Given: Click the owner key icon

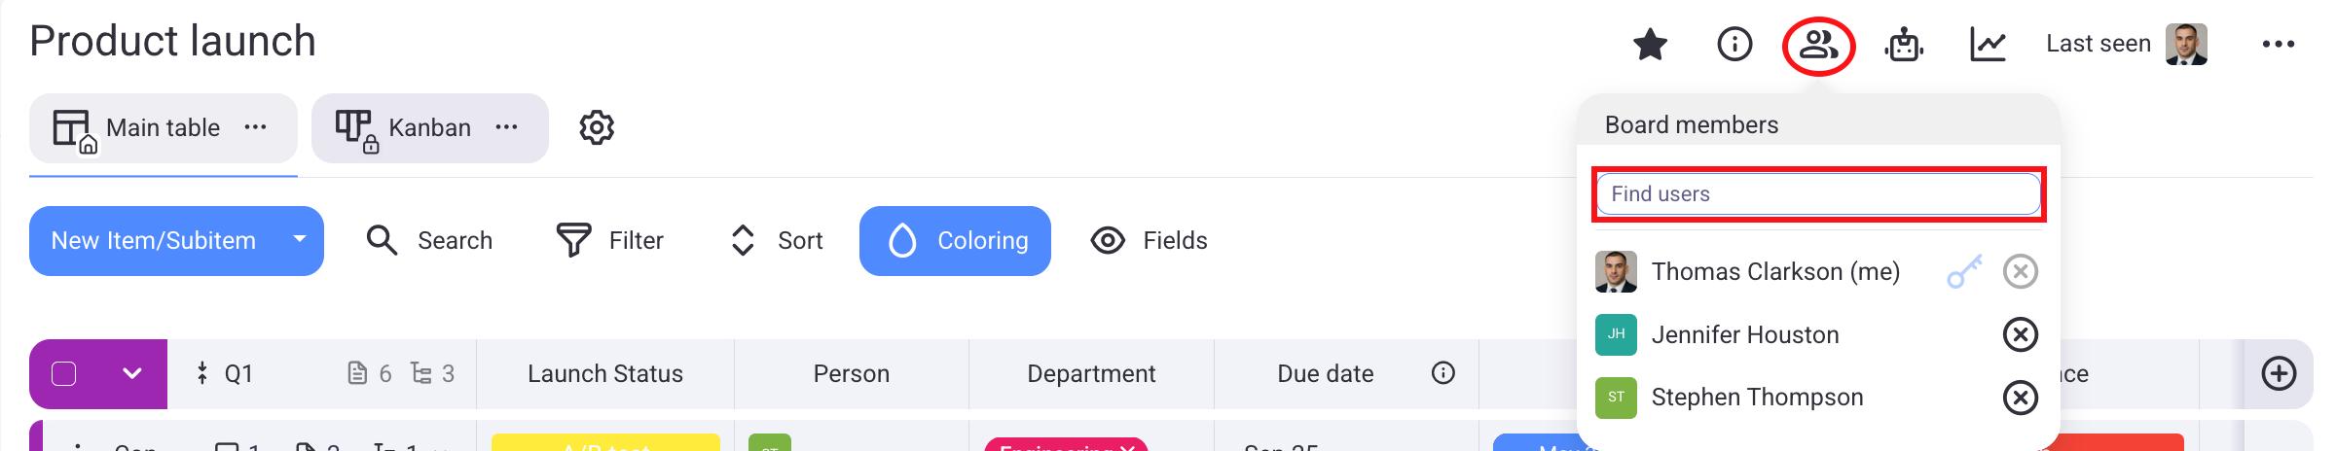Looking at the screenshot, I should (1964, 273).
